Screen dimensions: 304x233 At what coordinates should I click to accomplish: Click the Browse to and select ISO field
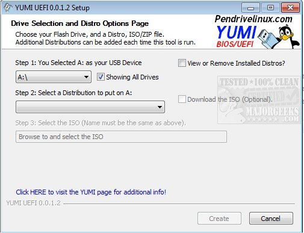121,137
